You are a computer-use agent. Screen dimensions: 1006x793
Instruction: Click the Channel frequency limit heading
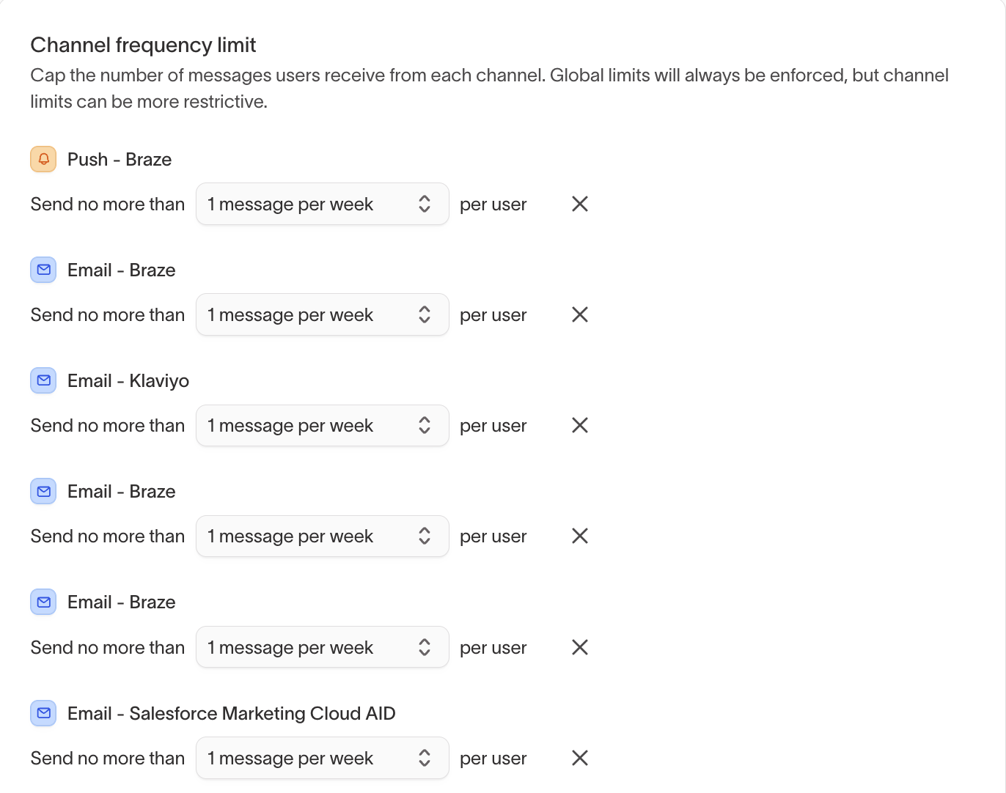coord(143,45)
